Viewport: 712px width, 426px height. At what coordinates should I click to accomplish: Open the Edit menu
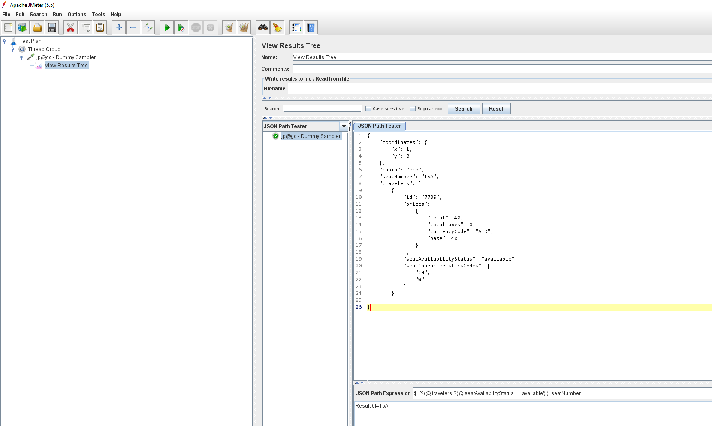20,15
